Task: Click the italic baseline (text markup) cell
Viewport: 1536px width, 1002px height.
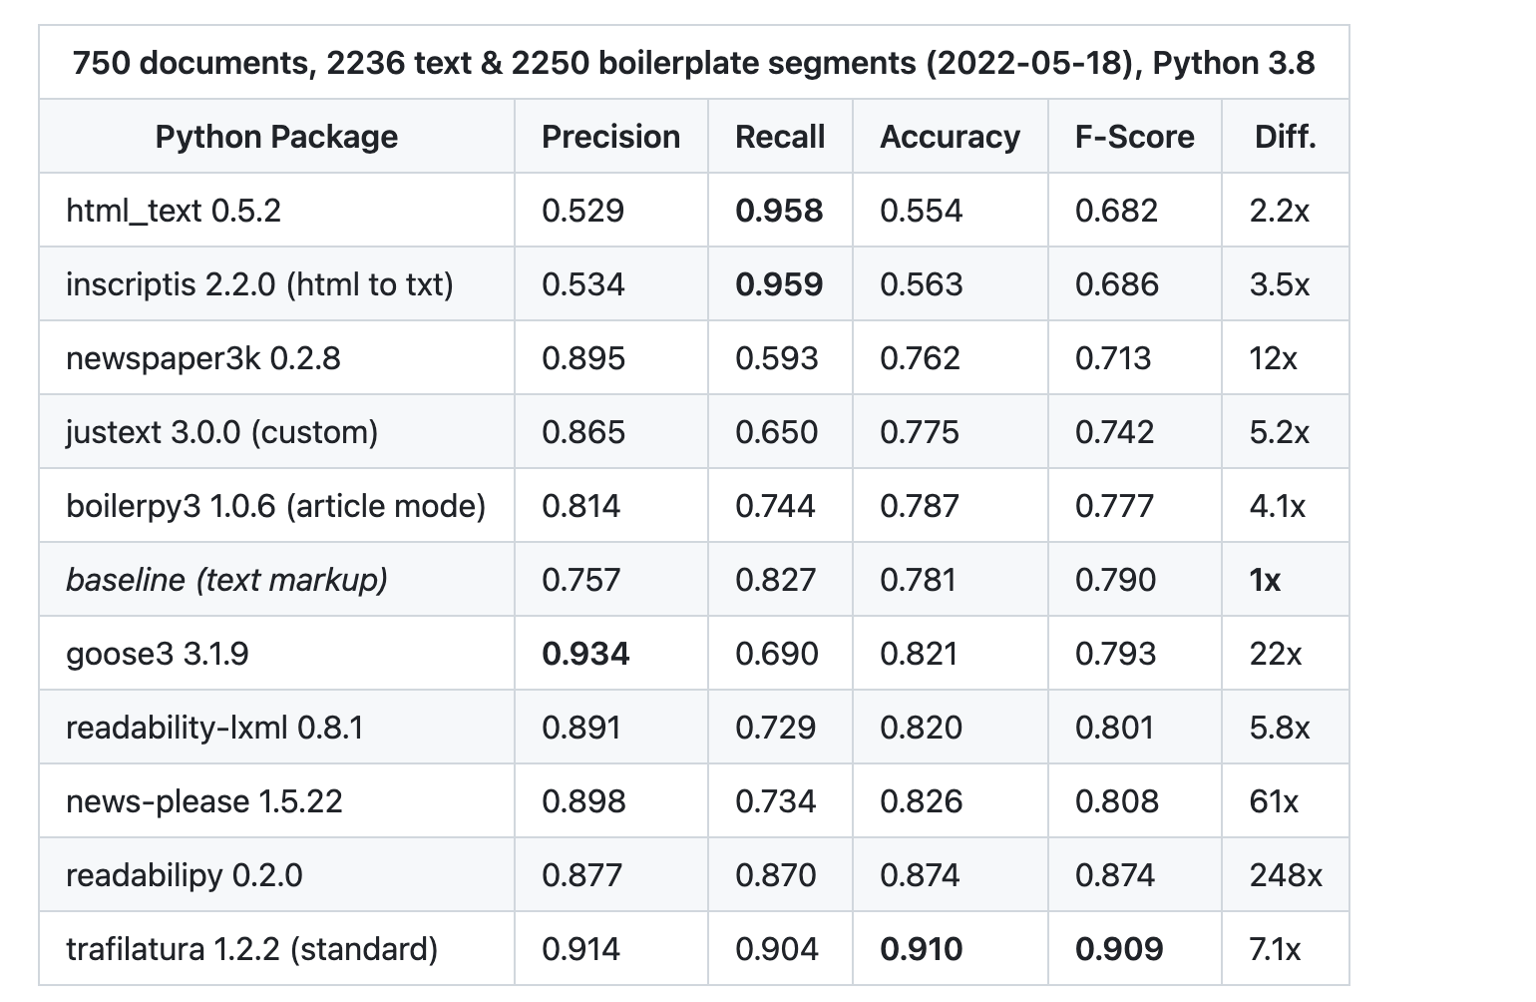Action: pyautogui.click(x=226, y=580)
